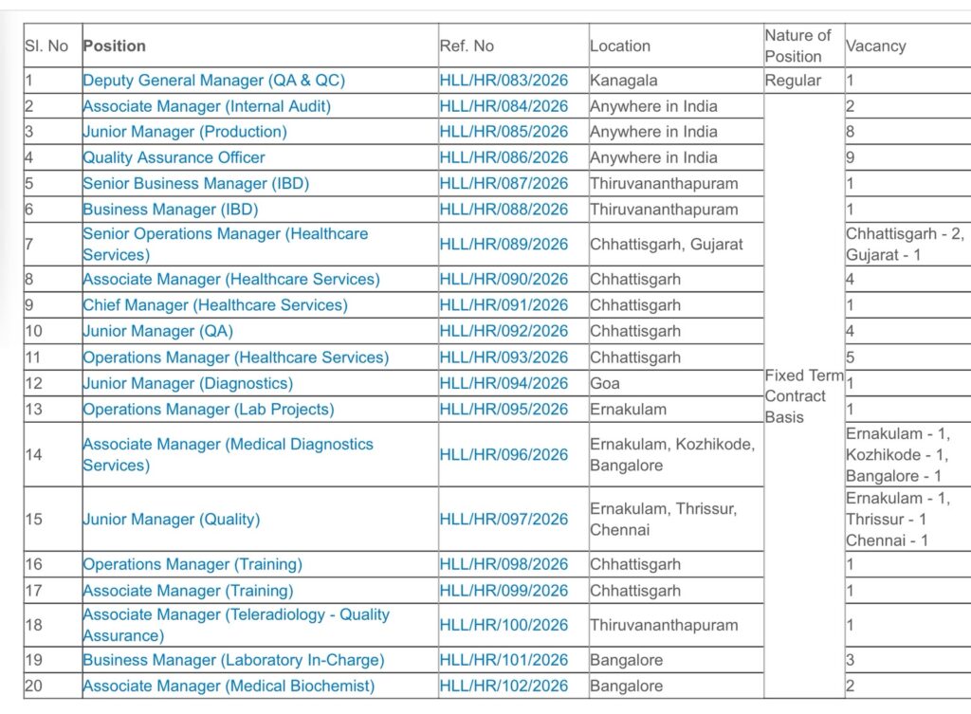Image resolution: width=971 pixels, height=714 pixels.
Task: Click reference number HLL/HR/083/2026
Action: [504, 81]
